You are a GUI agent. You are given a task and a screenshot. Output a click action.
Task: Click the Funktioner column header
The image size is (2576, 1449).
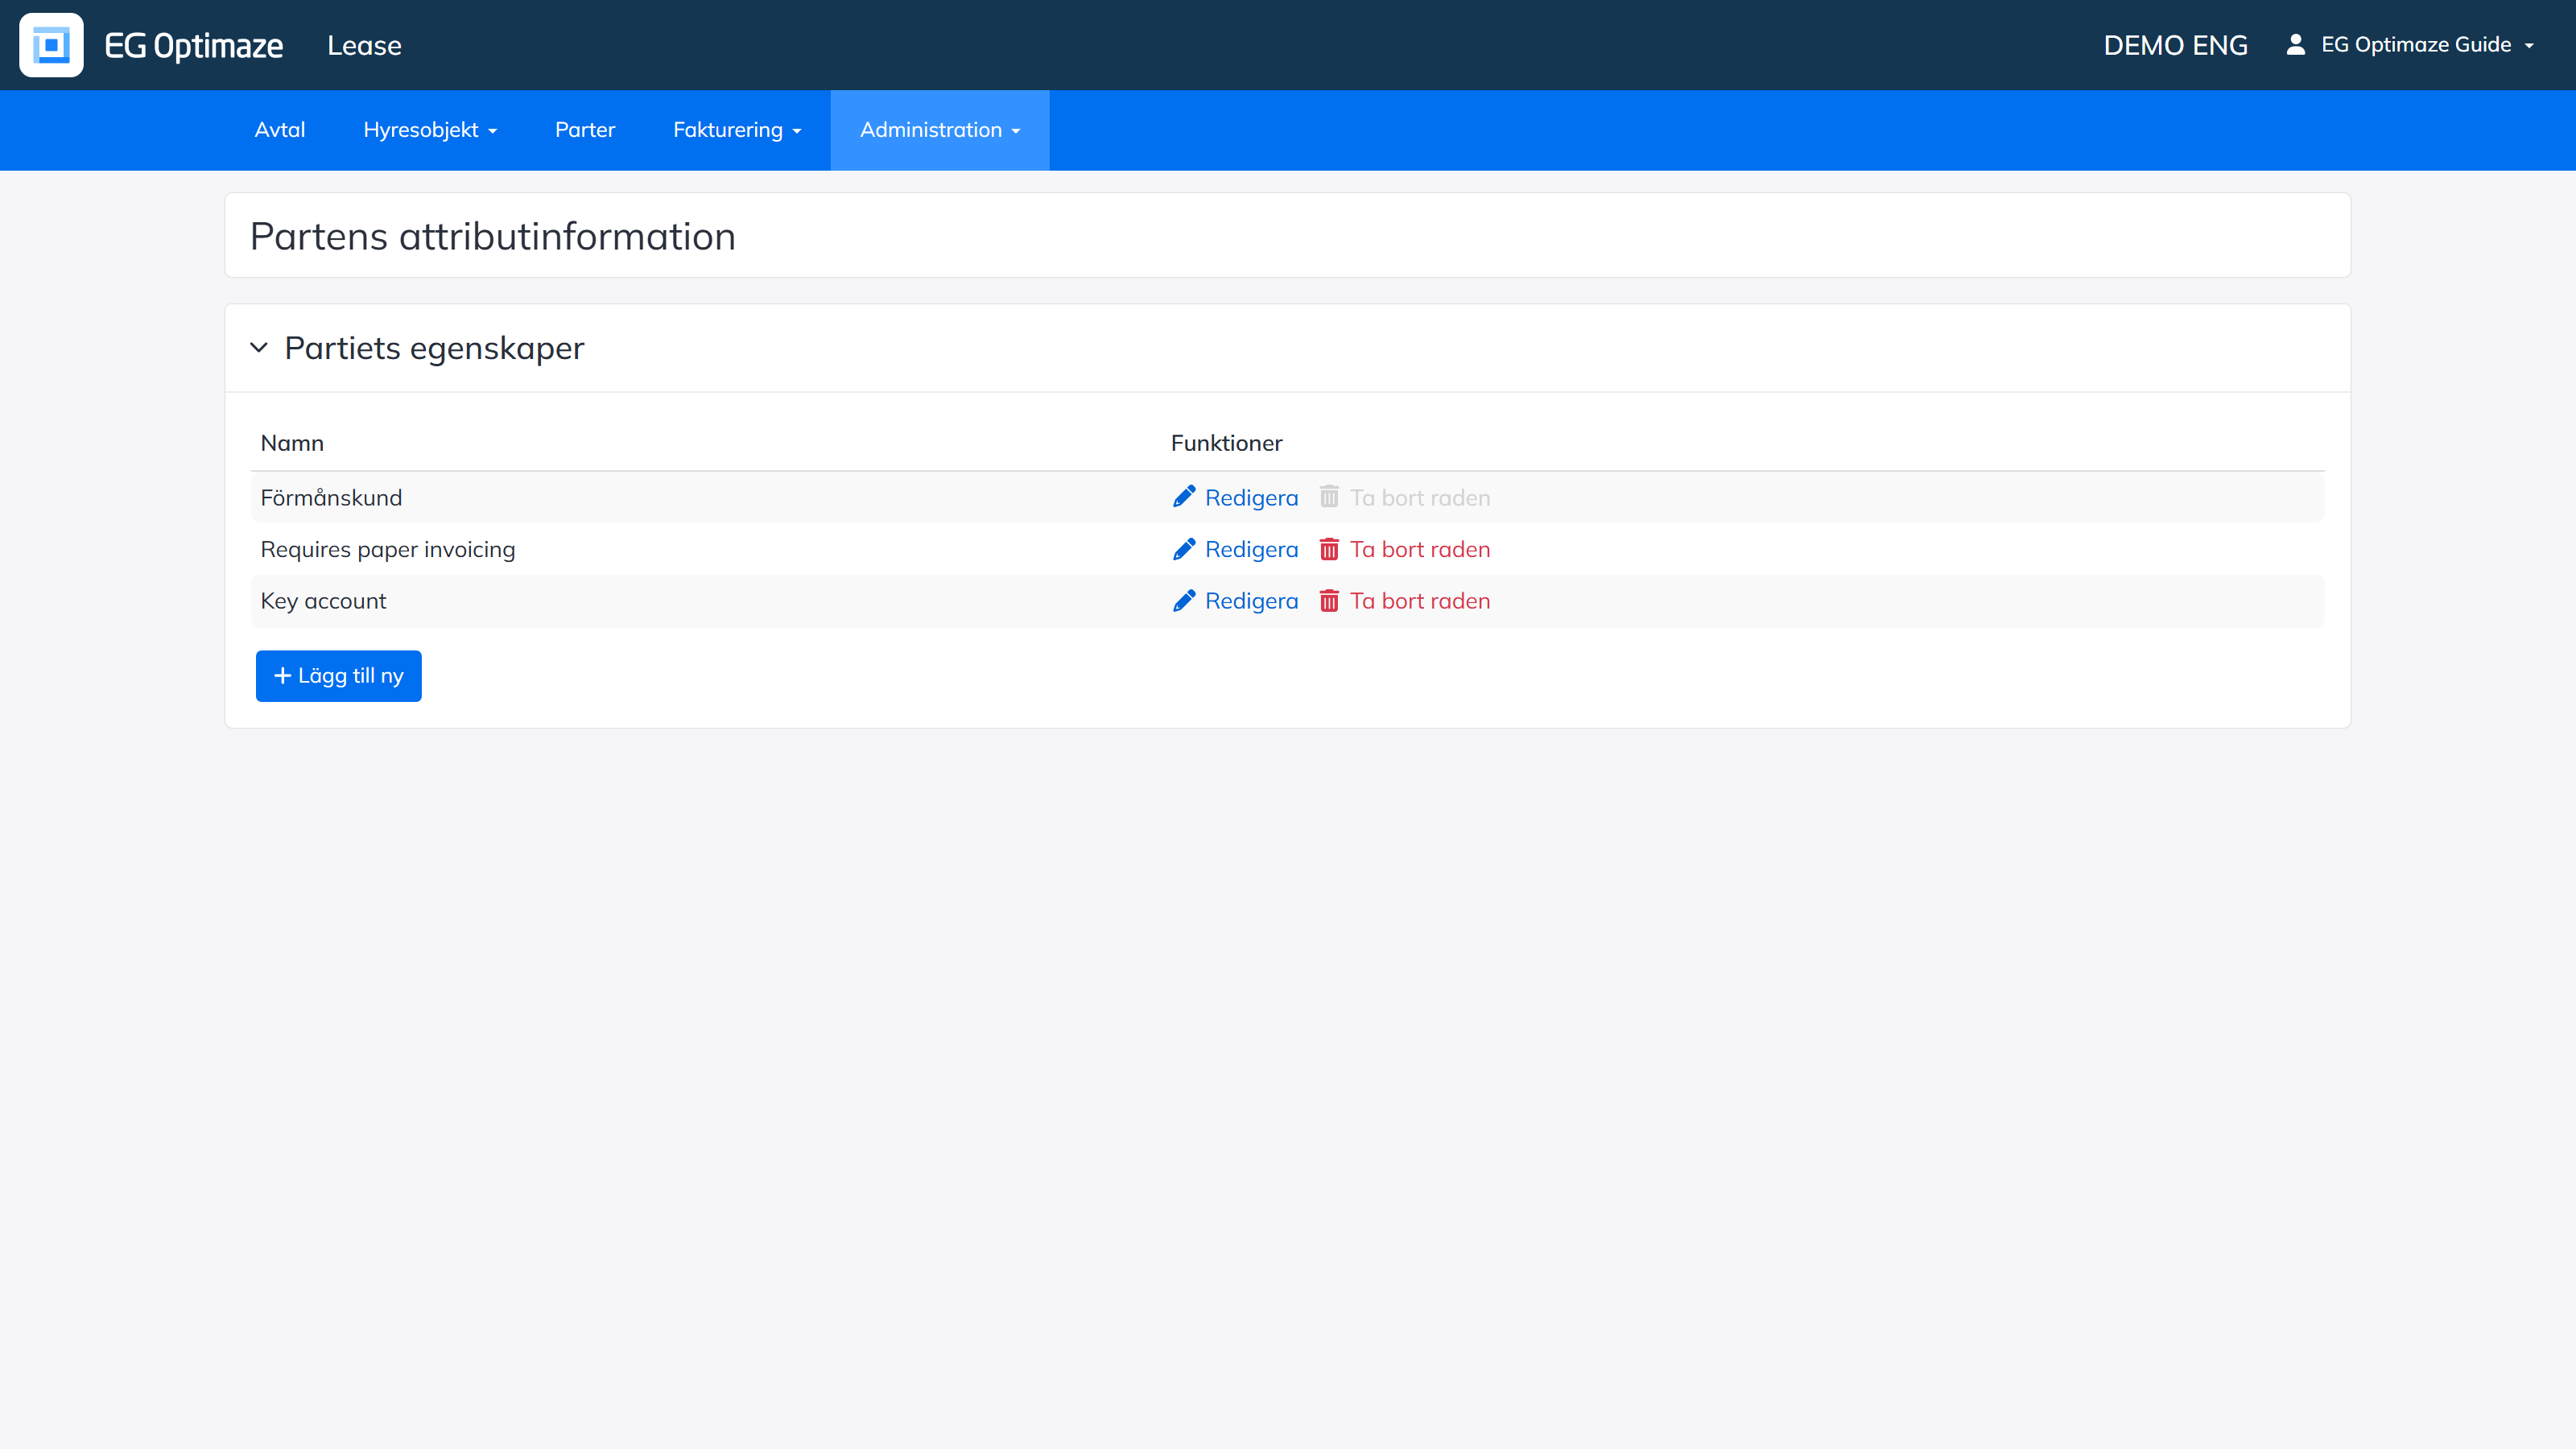click(1226, 443)
